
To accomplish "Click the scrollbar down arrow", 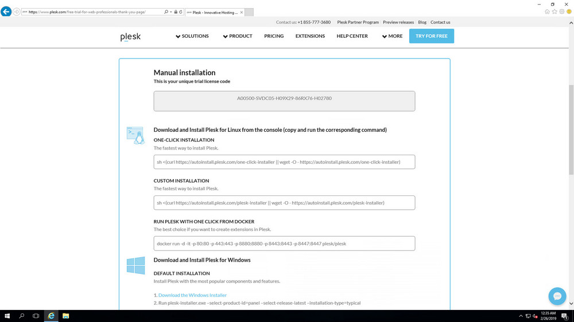I will 571,304.
